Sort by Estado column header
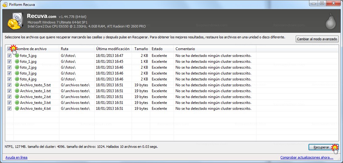Viewport: 343px width, 163px height. [162, 49]
